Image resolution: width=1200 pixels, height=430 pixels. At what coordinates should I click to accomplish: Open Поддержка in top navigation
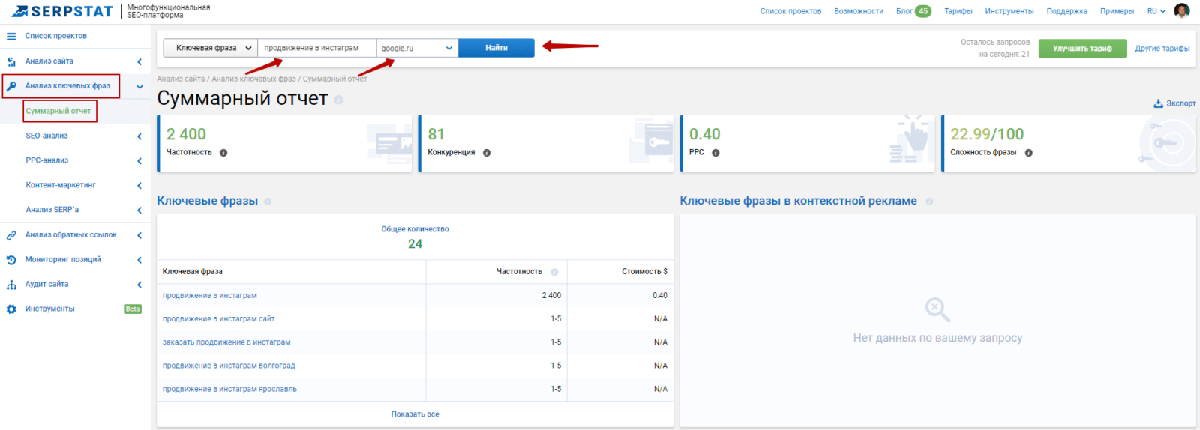point(1067,11)
